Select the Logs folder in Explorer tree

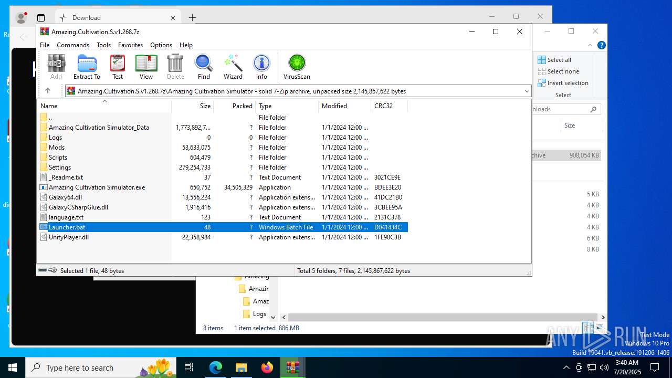coord(255,314)
